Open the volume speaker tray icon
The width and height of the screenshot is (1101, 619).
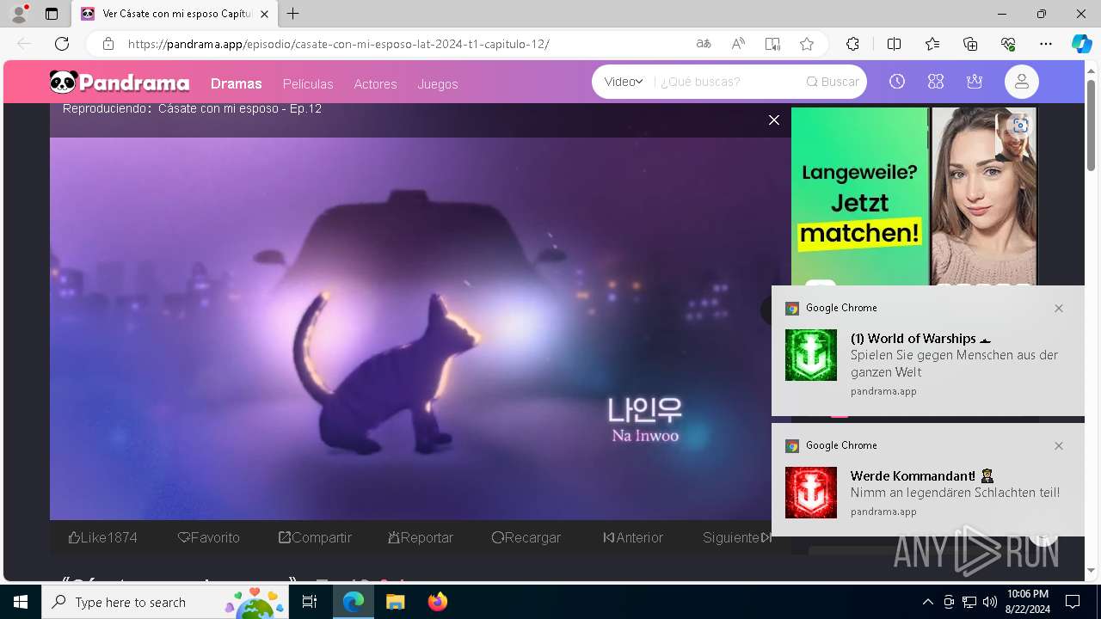pos(989,602)
